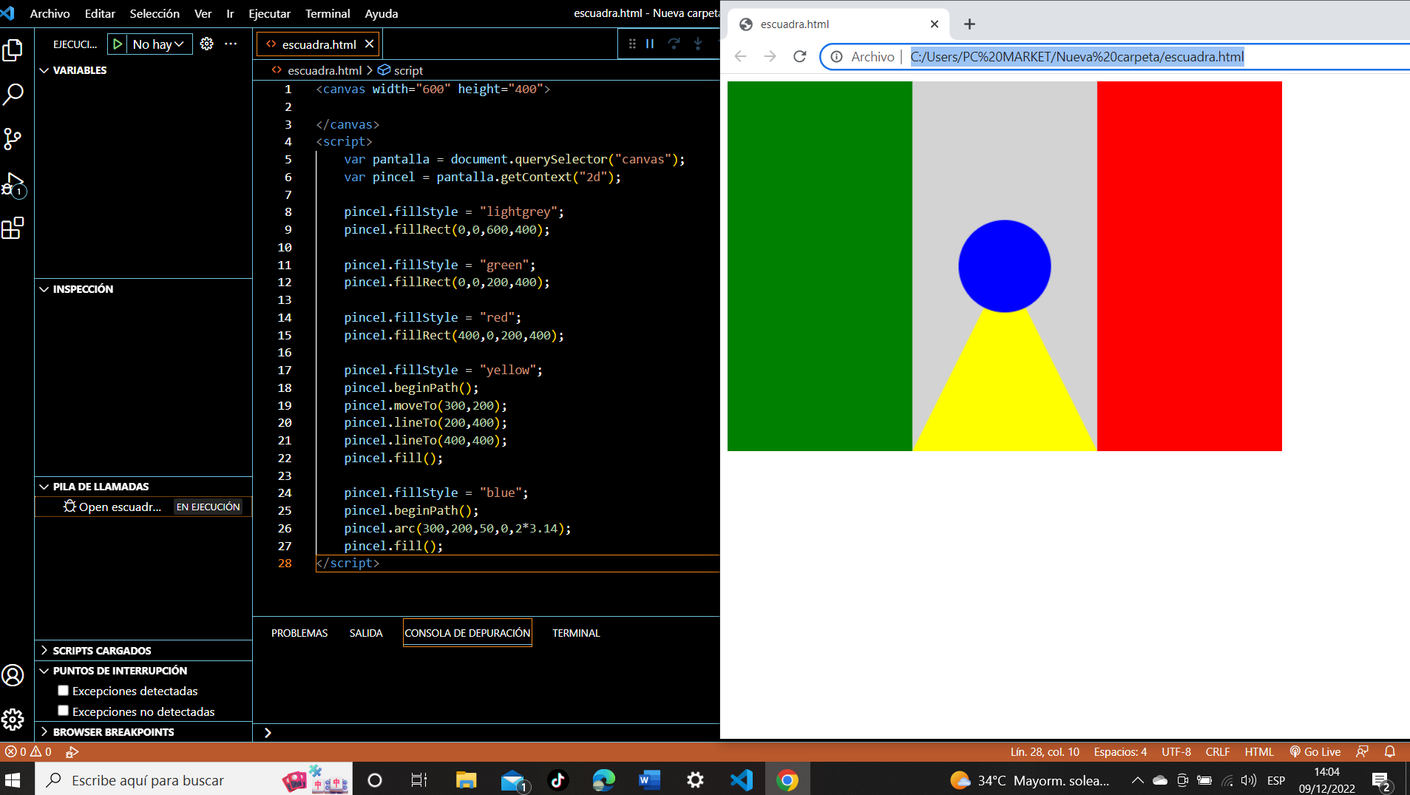
Task: Reload the Chrome page
Action: coord(799,57)
